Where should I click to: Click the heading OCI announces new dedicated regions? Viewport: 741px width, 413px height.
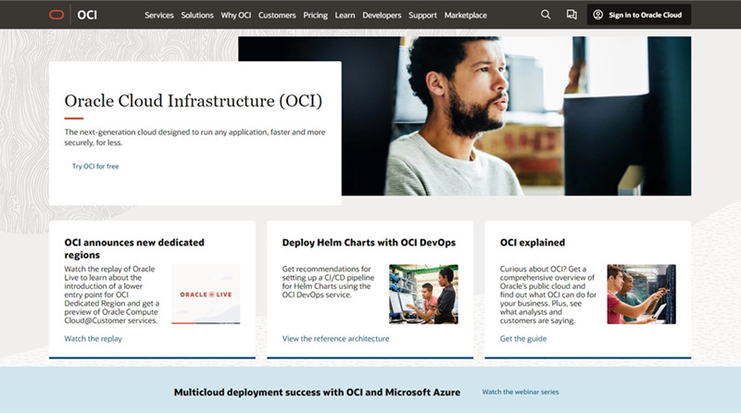[x=134, y=248]
